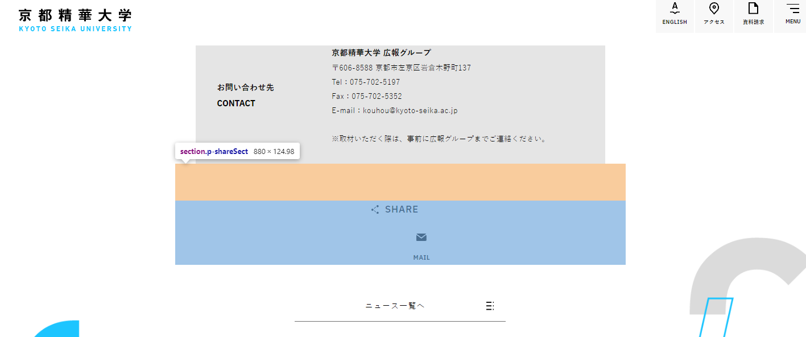Click the MAIL envelope icon
This screenshot has height=337, width=806.
point(421,237)
